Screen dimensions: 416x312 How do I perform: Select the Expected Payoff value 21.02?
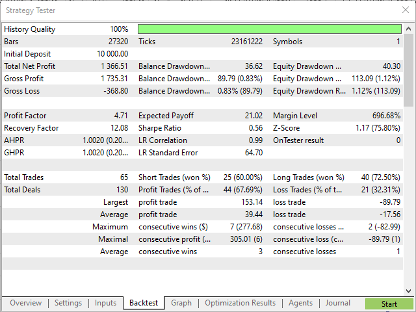253,116
